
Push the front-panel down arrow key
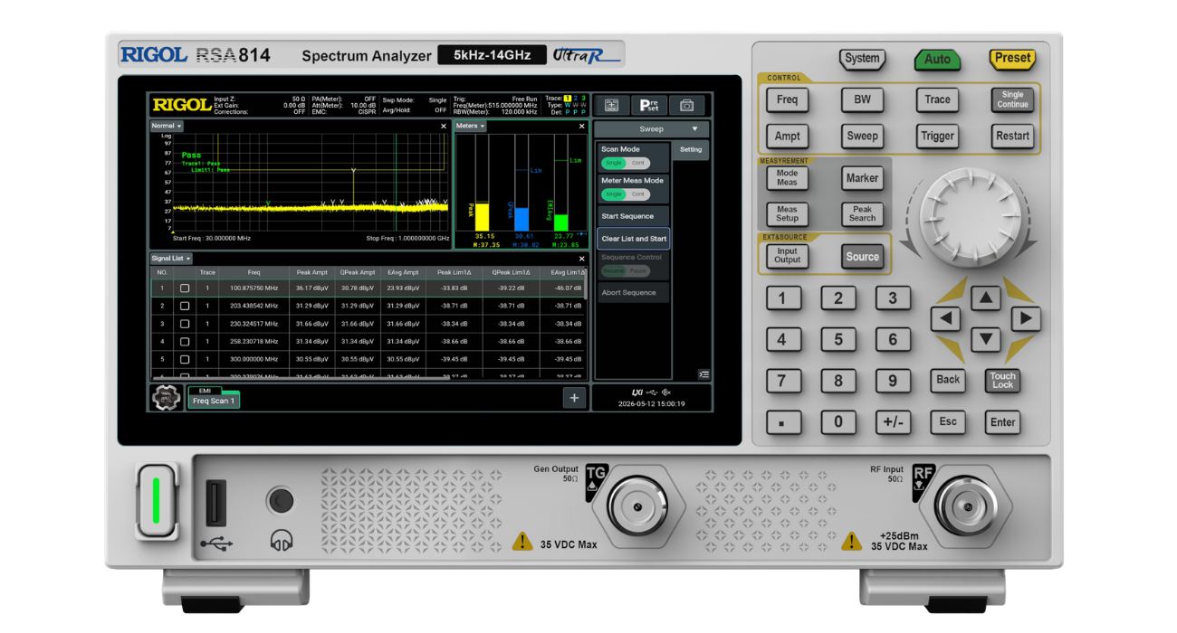[x=985, y=340]
